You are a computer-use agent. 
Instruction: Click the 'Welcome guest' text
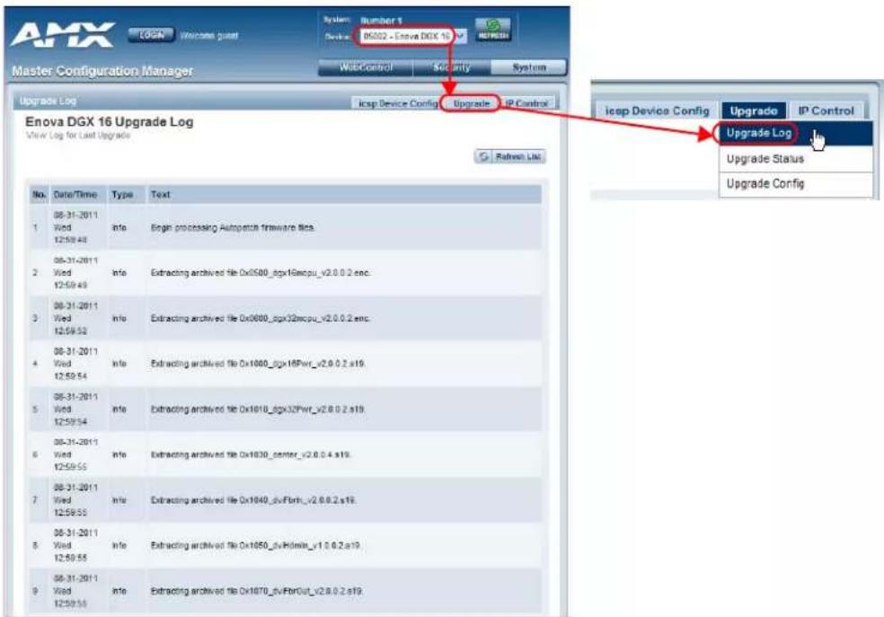(209, 36)
